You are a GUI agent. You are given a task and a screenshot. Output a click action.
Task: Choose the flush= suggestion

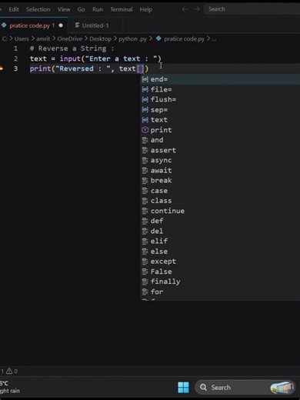coord(220,99)
